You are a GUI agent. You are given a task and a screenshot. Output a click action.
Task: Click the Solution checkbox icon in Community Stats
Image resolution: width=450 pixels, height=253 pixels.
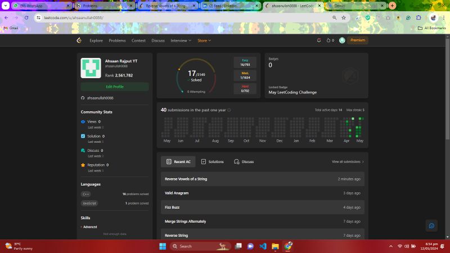(x=83, y=136)
